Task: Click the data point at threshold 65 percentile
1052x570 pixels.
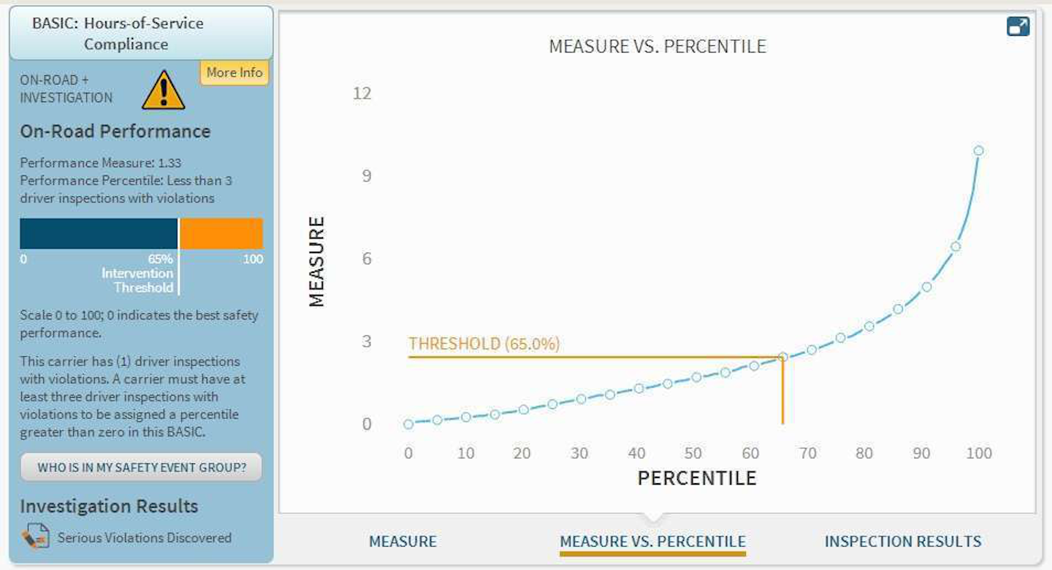Action: pyautogui.click(x=782, y=357)
